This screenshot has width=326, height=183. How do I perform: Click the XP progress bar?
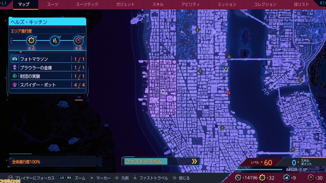tap(259, 170)
